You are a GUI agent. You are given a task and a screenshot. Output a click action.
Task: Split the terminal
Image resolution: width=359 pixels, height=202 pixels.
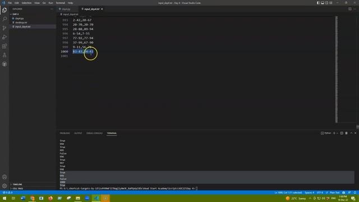point(342,133)
